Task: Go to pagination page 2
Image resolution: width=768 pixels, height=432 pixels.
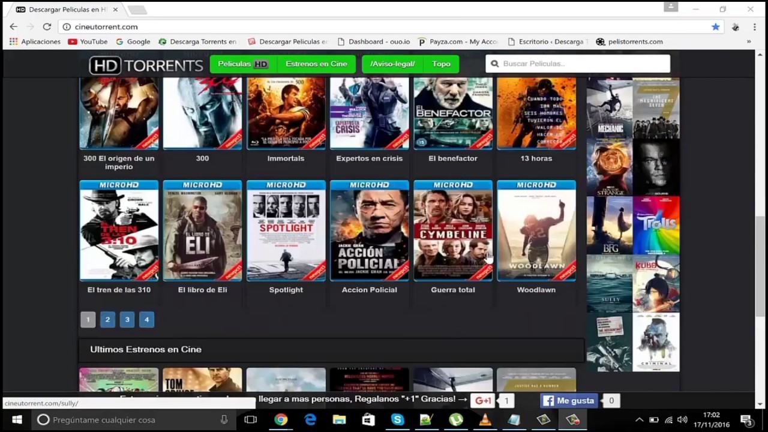Action: tap(107, 320)
